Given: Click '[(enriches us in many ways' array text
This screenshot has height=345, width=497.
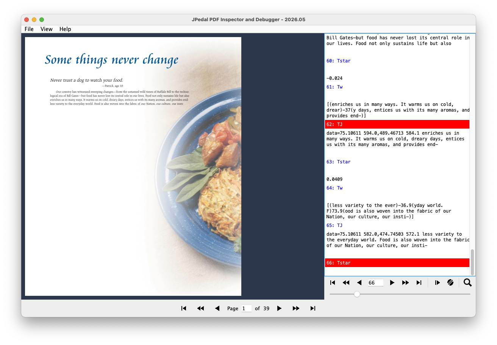Looking at the screenshot, I should (398, 110).
